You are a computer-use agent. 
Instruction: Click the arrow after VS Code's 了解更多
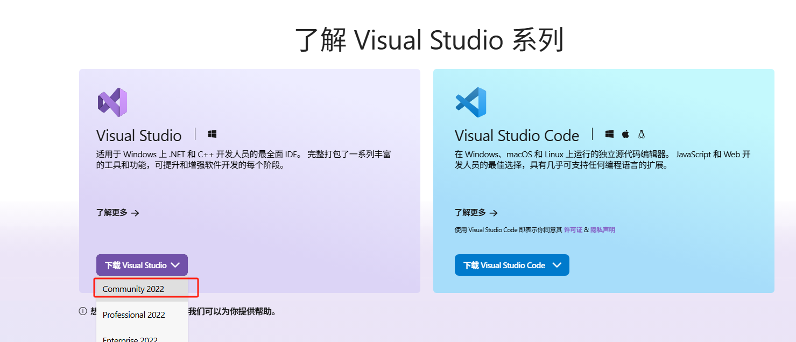tap(494, 213)
